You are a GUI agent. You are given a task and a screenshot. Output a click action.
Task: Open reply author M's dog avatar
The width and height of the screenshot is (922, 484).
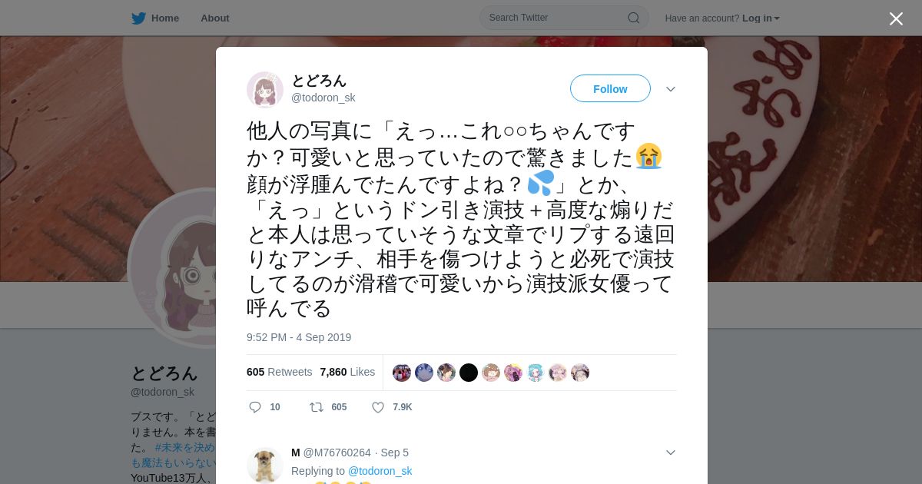(265, 465)
